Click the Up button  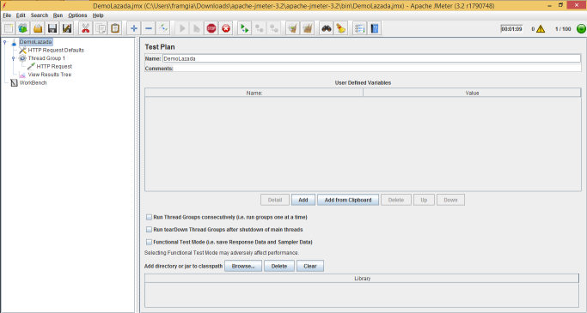[424, 200]
